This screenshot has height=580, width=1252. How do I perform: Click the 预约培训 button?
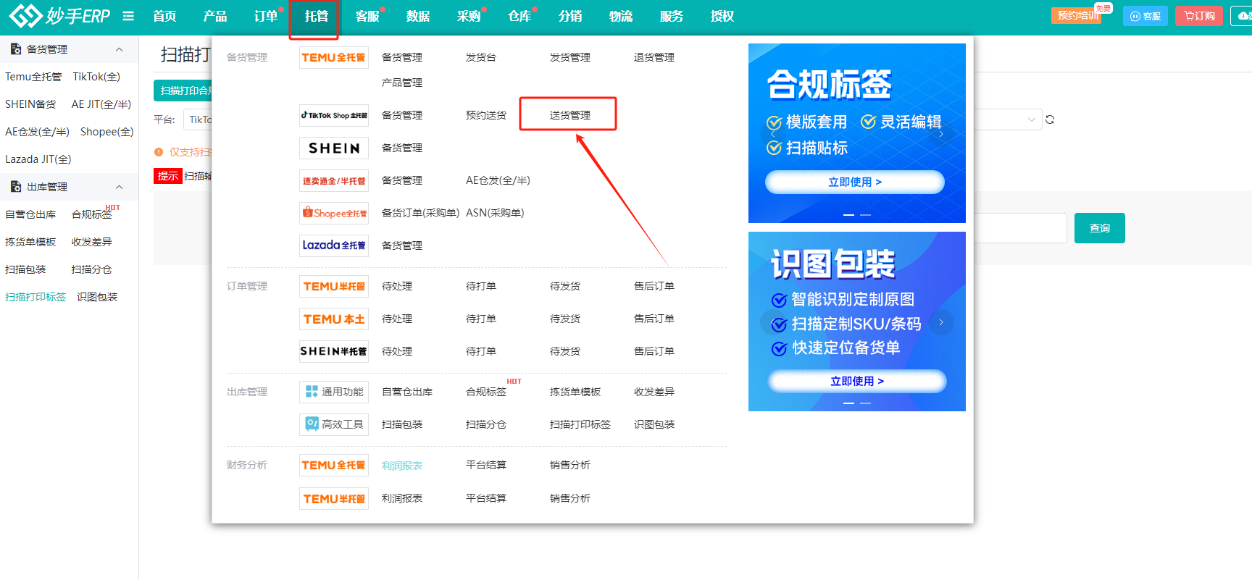1077,16
